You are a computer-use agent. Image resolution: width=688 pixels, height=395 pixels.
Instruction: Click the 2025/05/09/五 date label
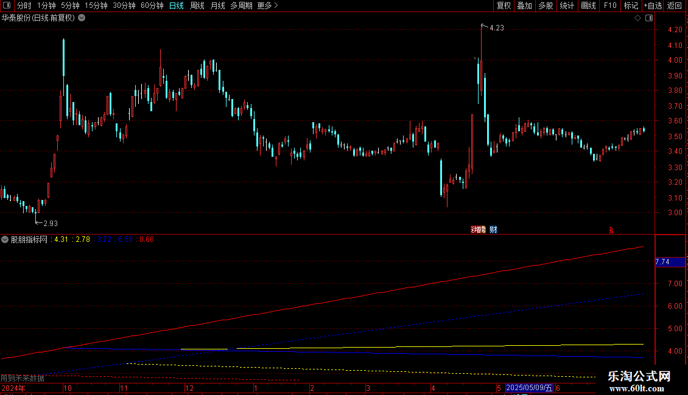coord(529,388)
